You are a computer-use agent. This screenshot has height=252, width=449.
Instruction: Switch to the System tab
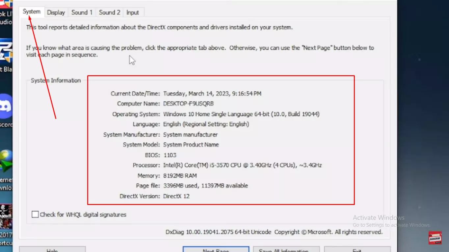(32, 12)
